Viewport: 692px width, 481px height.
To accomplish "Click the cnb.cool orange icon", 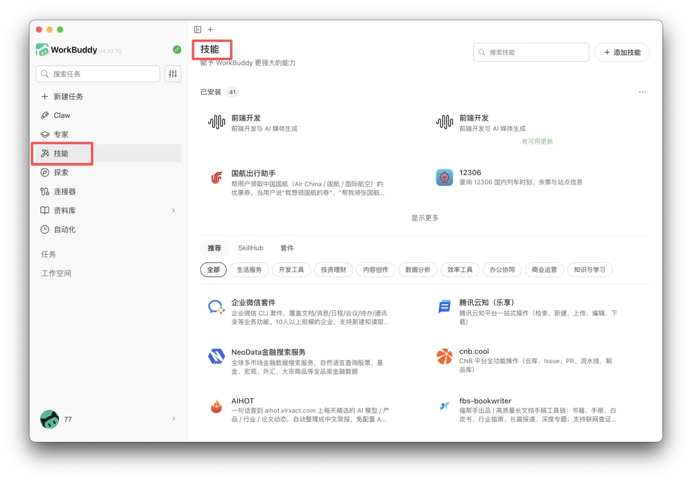I will pyautogui.click(x=445, y=356).
